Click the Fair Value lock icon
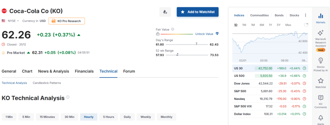Screen dimensions: 330x125 (158, 34)
